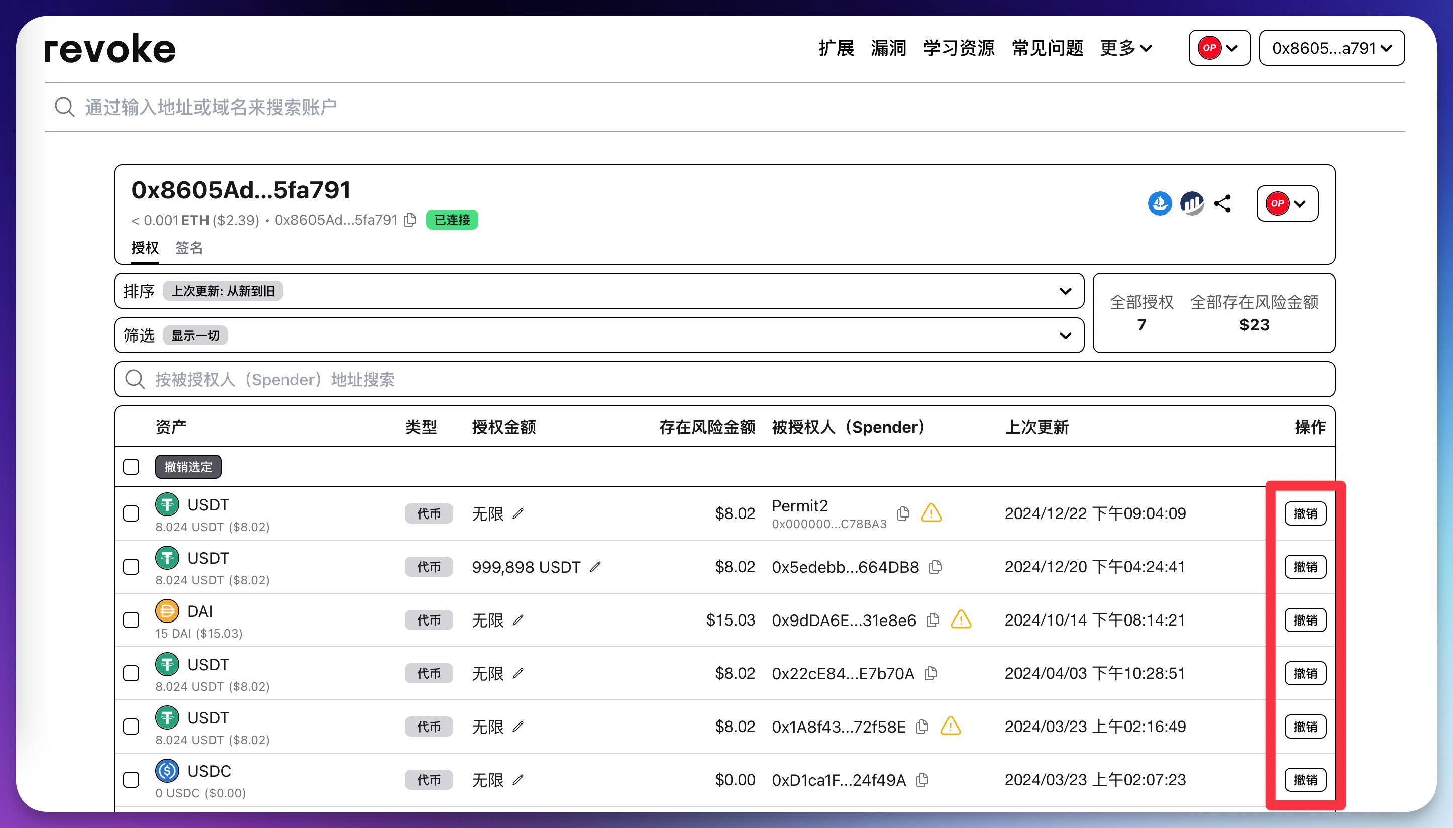Screen dimensions: 1453x828
Task: Click the spender search magnifier icon
Action: pos(135,379)
